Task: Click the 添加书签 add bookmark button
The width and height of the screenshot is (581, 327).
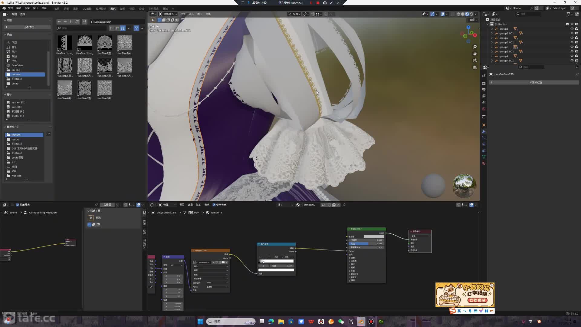Action: pos(27,27)
